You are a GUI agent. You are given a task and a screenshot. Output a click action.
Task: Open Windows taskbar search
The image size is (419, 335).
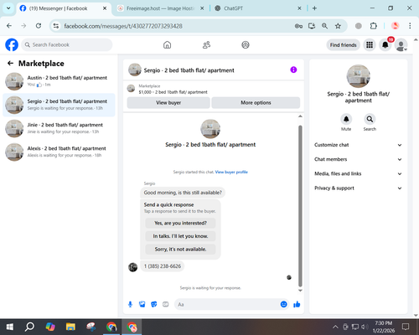[29, 327]
